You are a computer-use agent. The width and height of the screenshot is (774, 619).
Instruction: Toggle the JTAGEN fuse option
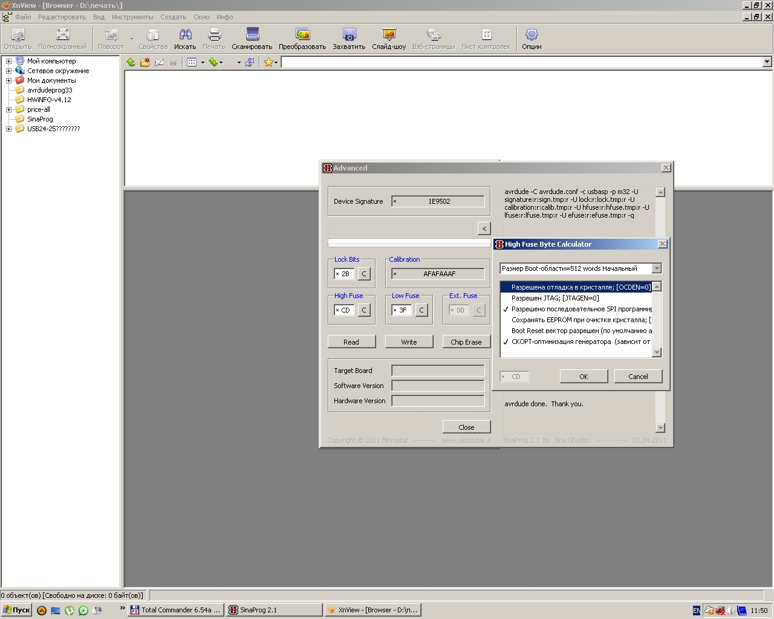click(x=555, y=298)
